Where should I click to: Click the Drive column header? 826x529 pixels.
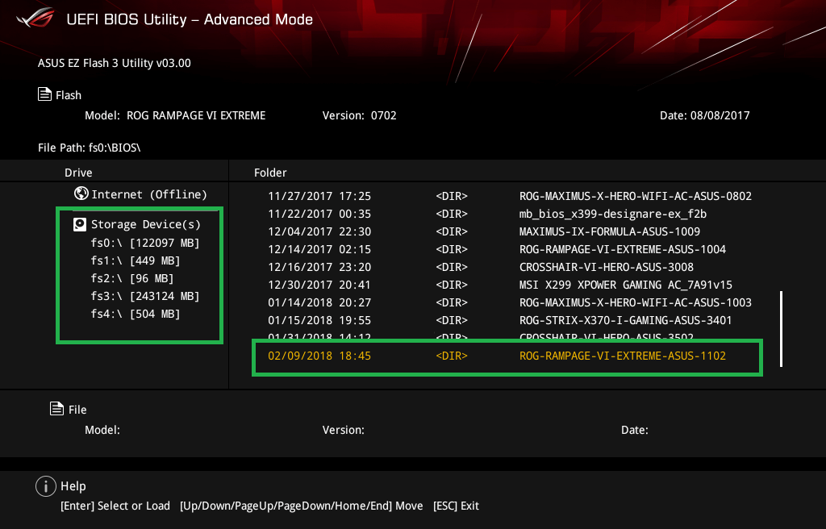click(x=78, y=173)
